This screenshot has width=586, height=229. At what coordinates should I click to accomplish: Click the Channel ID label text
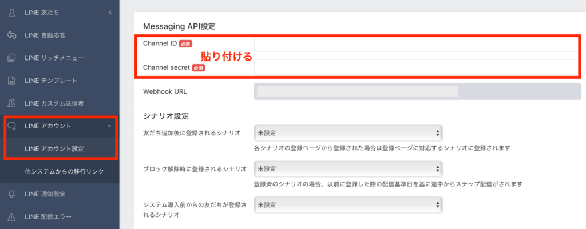coord(160,43)
